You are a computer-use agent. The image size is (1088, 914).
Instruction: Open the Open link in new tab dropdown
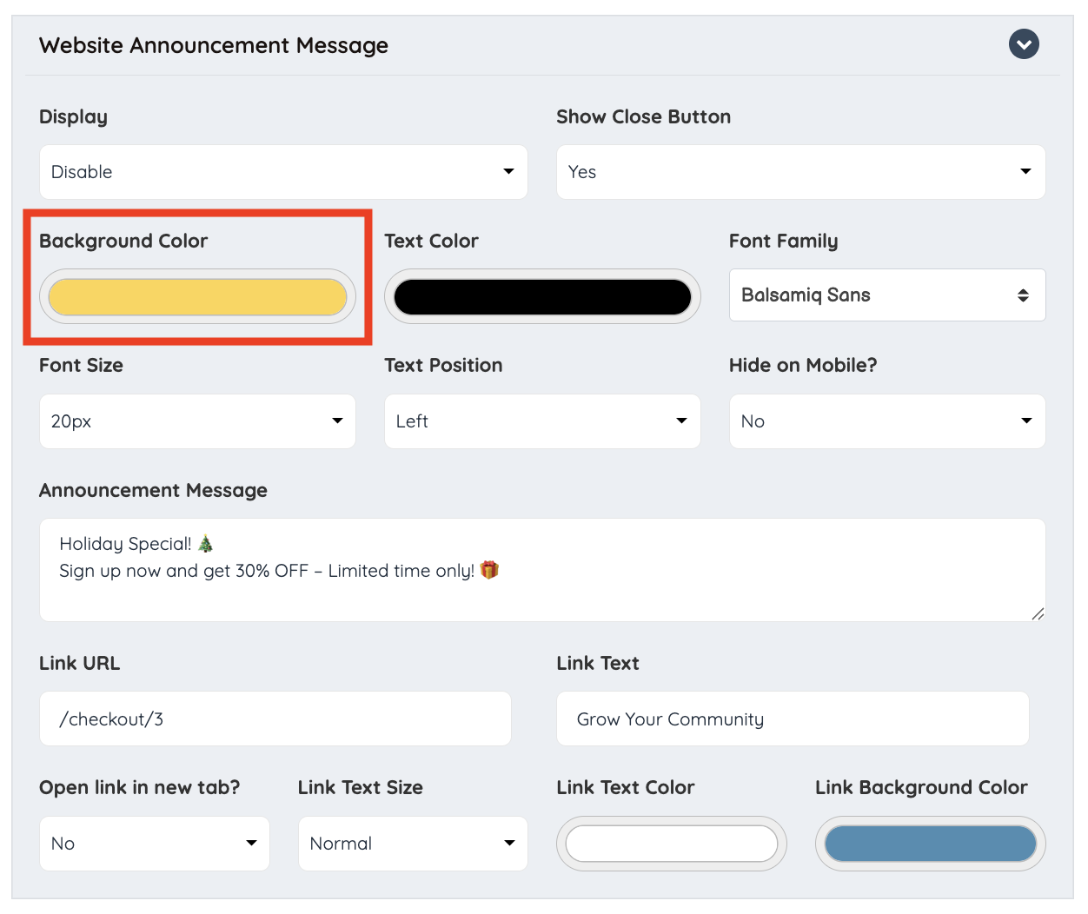[x=155, y=844]
